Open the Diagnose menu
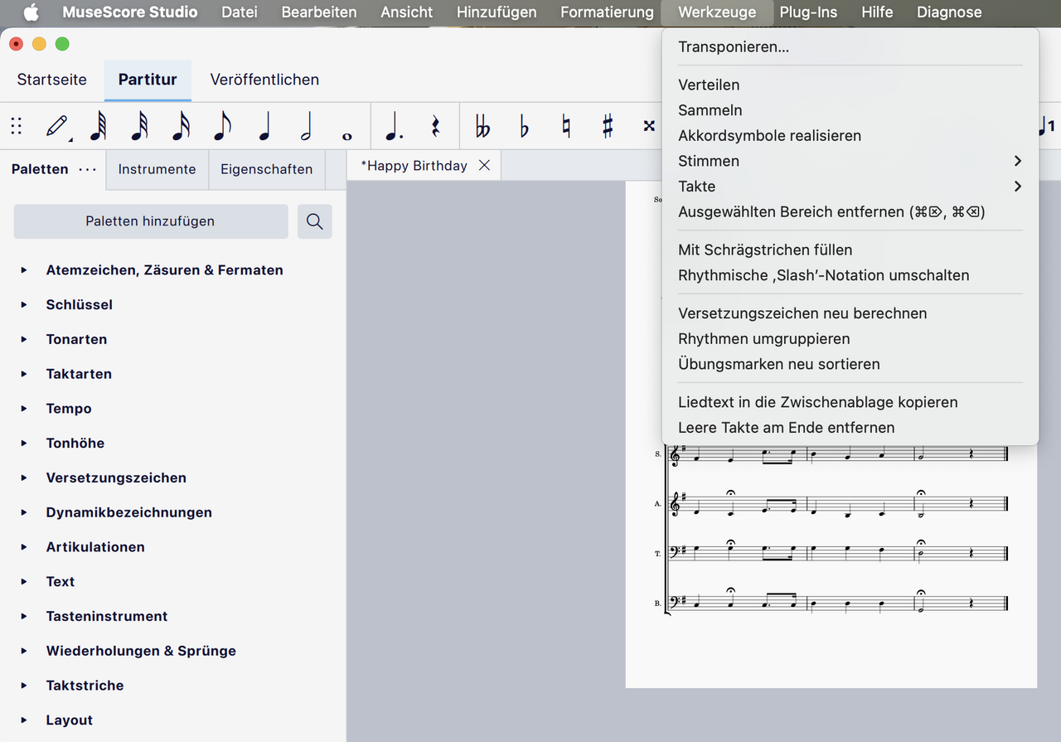This screenshot has width=1061, height=742. pyautogui.click(x=949, y=12)
